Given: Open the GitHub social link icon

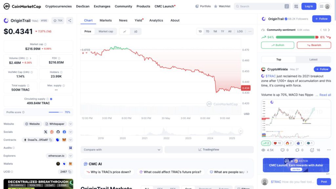Looking at the screenshot, I should click(x=58, y=132).
